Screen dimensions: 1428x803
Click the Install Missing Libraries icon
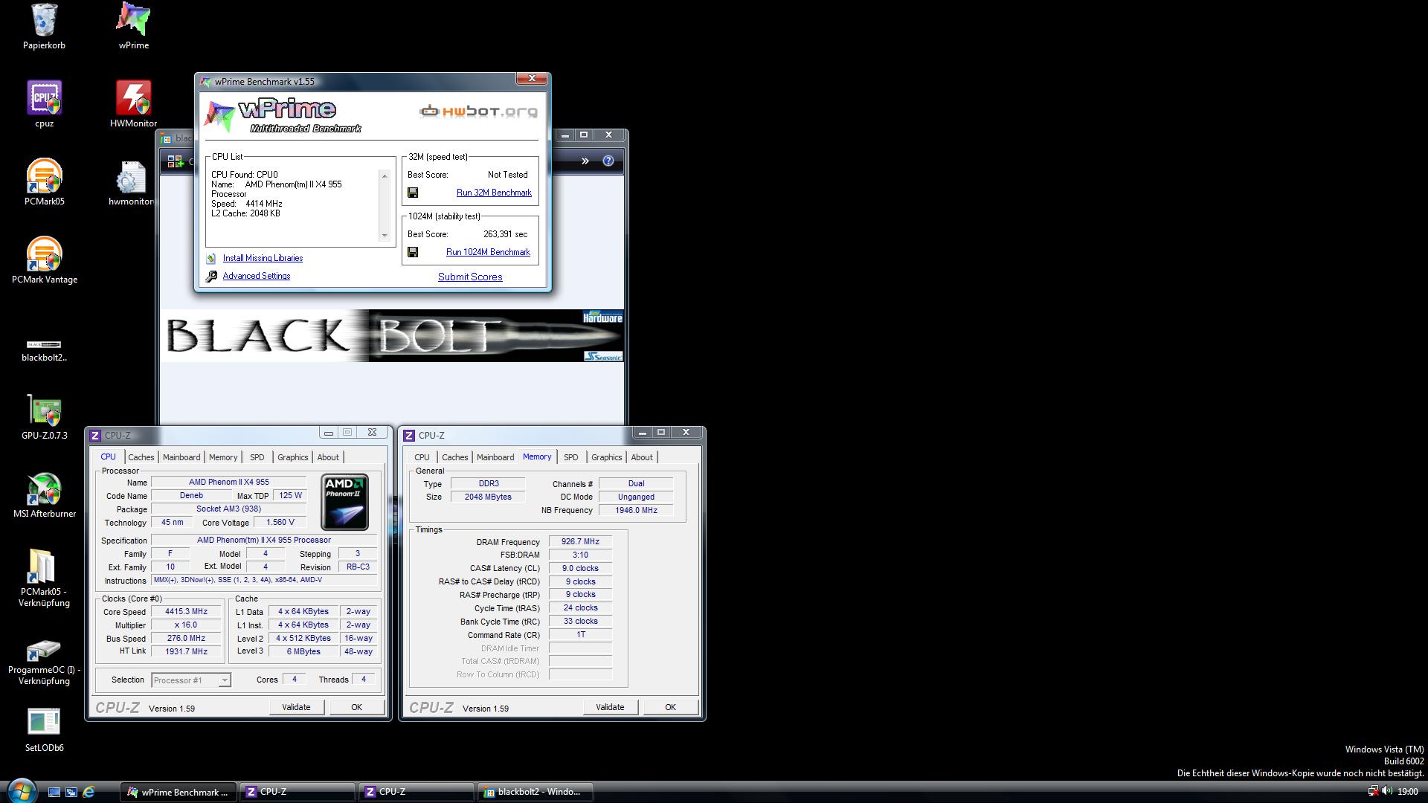pyautogui.click(x=211, y=258)
